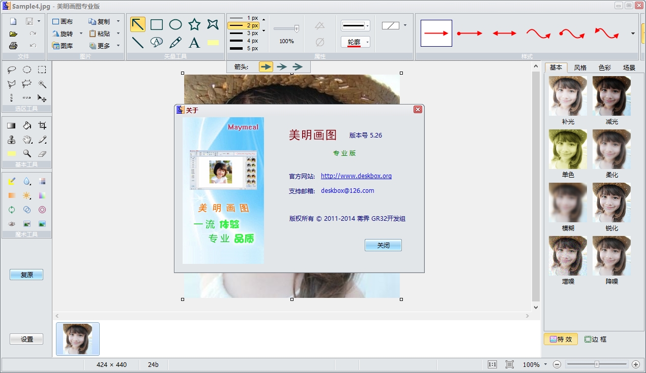Image resolution: width=646 pixels, height=373 pixels.
Task: Select the third open arrowhead style
Action: 298,66
